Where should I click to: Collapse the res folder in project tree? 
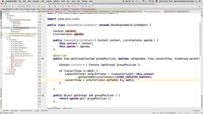pos(5,38)
